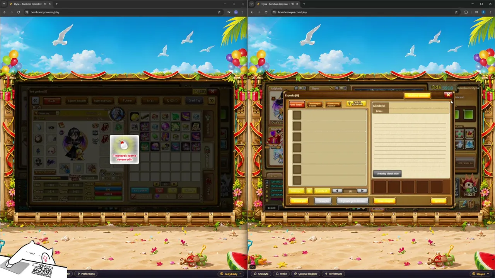Viewport: 495px width, 278px height.
Task: Tick the fourth mail row checkbox
Action: click(x=297, y=147)
